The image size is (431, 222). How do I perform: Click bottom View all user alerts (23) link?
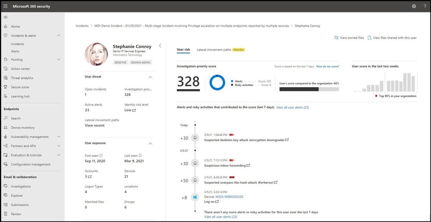(x=221, y=217)
